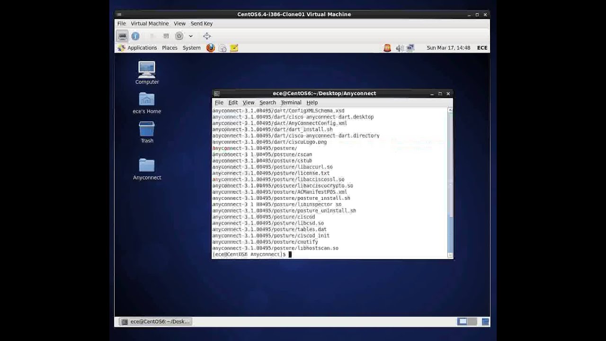Click the text posture/libcsd.so

(x=299, y=223)
